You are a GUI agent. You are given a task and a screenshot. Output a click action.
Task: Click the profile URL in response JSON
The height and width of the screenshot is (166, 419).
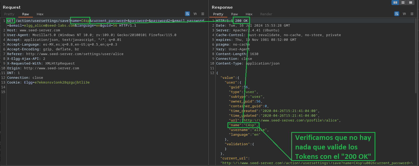coord(291,120)
